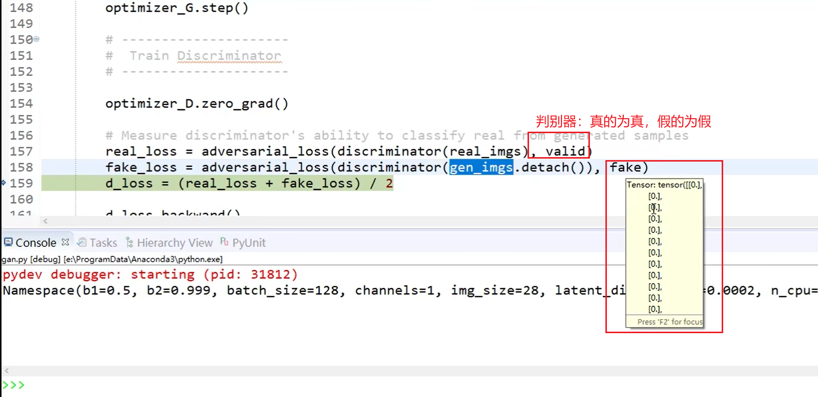This screenshot has height=397, width=818.
Task: Click line number 157 in the gutter
Action: 21,152
